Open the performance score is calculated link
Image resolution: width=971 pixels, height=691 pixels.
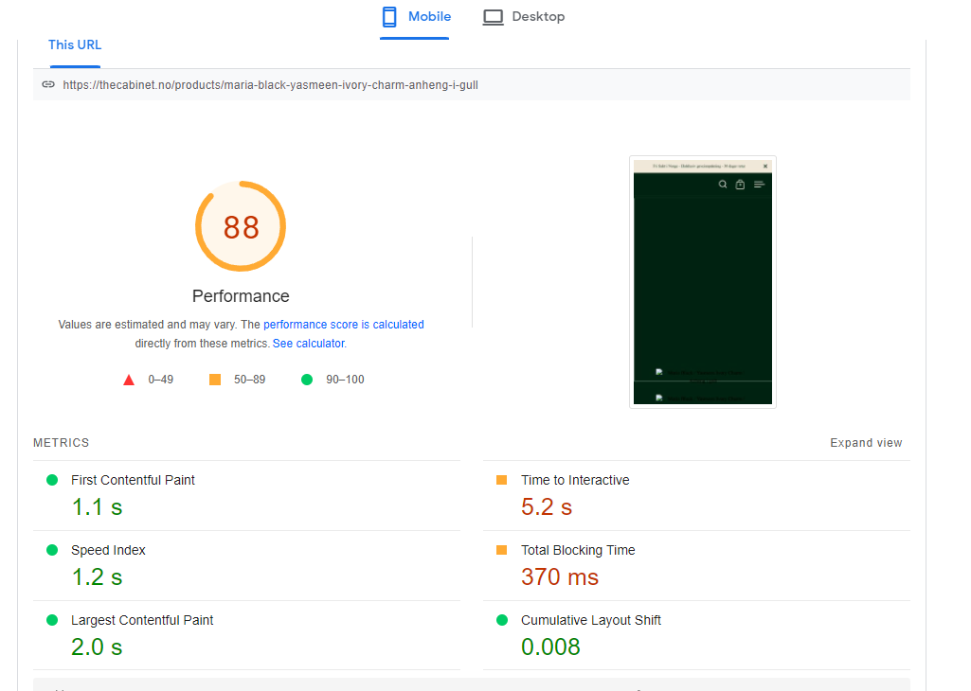click(x=343, y=324)
